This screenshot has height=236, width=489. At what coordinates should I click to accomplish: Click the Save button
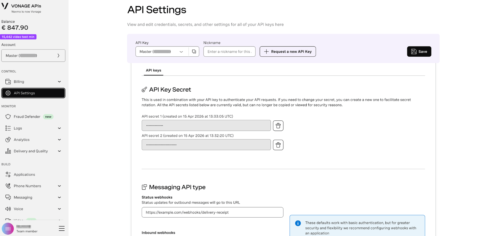click(419, 52)
